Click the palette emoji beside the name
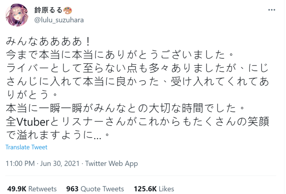The image size is (286, 194). (68, 10)
